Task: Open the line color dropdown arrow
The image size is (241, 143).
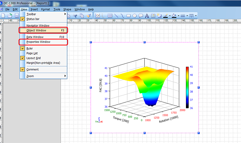Action: (x=170, y=16)
